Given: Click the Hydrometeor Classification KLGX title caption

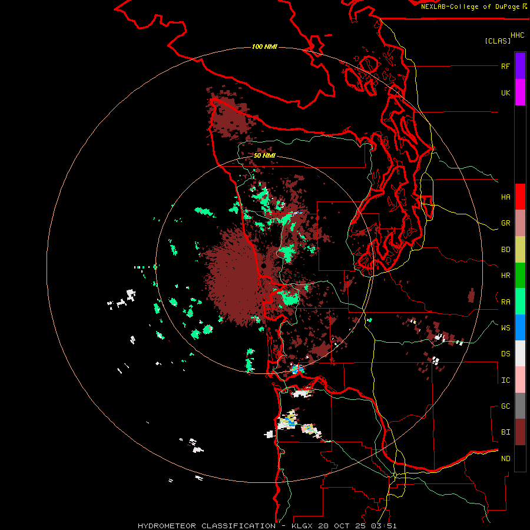Looking at the screenshot, I should pos(267,526).
